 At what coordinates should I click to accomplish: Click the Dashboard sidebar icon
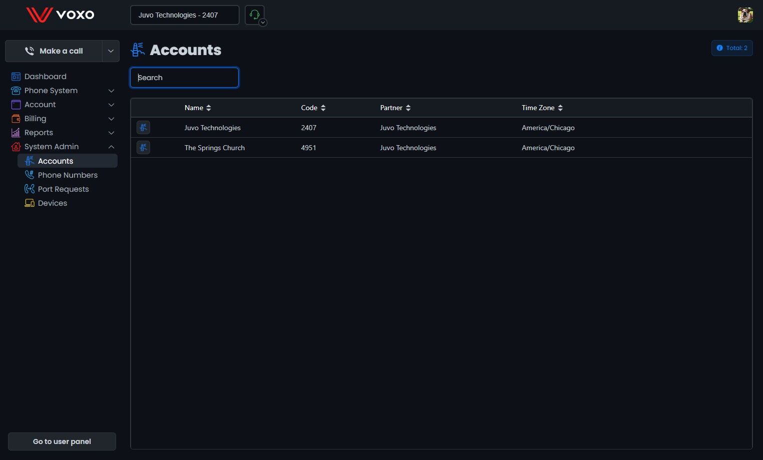[x=16, y=77]
